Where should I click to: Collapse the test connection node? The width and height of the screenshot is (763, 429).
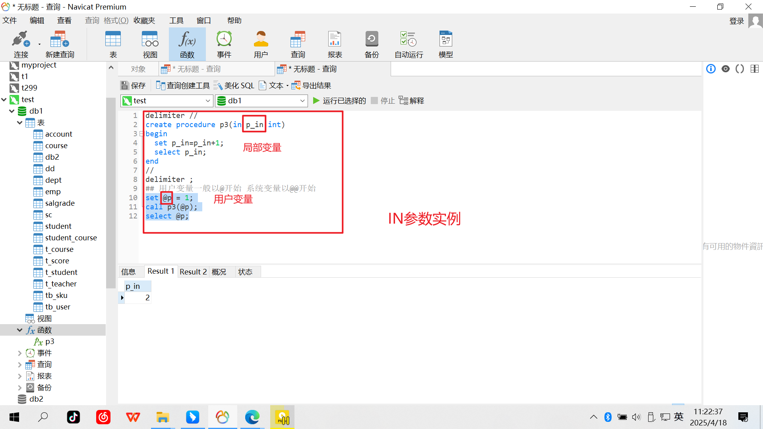pos(4,99)
